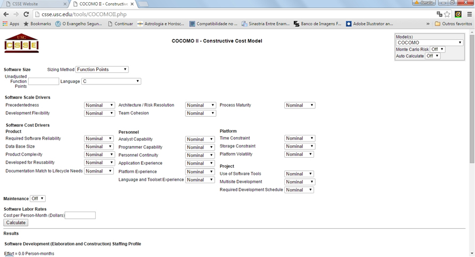Open the Outros favoritos bookmarks folder
The width and height of the screenshot is (475, 257).
[453, 24]
